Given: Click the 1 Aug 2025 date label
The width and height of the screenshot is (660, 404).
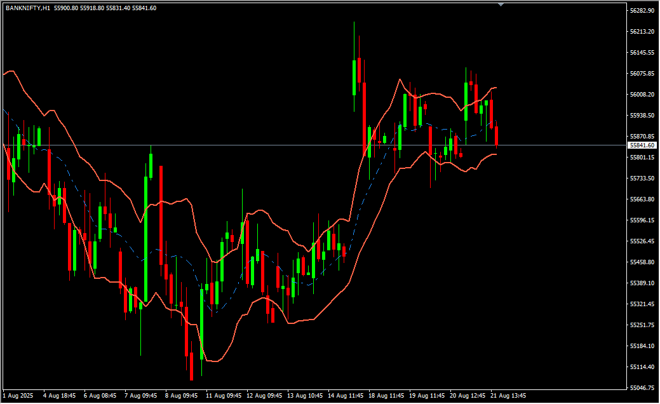Looking at the screenshot, I should pos(19,395).
